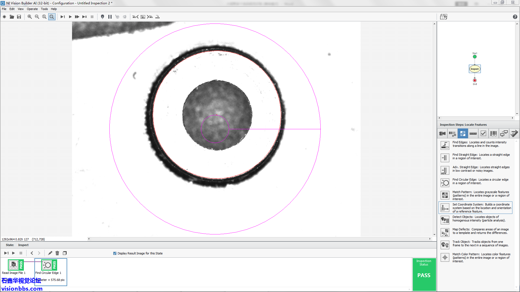Select the Match Pattern step icon
This screenshot has width=520, height=292.
coord(445,195)
